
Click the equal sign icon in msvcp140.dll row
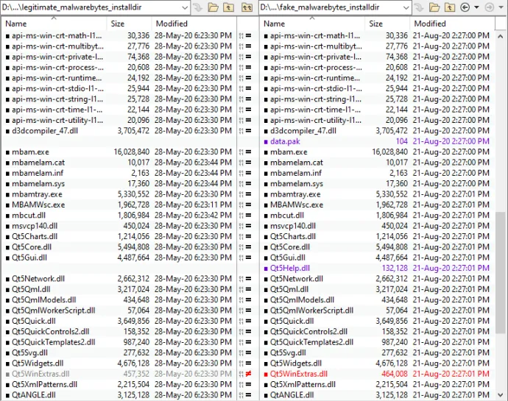[248, 226]
